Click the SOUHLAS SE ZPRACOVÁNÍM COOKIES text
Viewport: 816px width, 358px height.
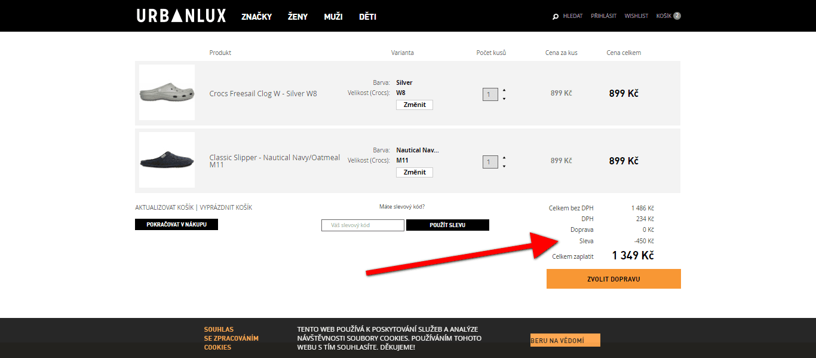pos(231,338)
